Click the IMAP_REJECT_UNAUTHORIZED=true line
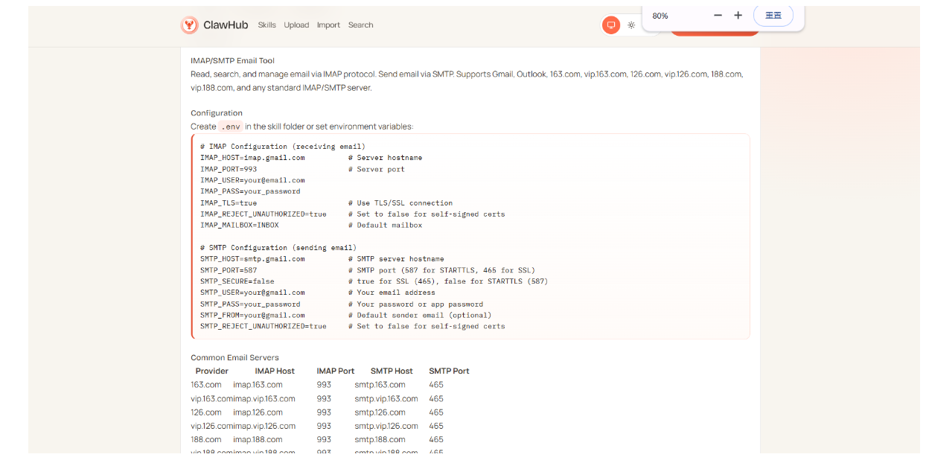Image resolution: width=929 pixels, height=466 pixels. point(264,214)
